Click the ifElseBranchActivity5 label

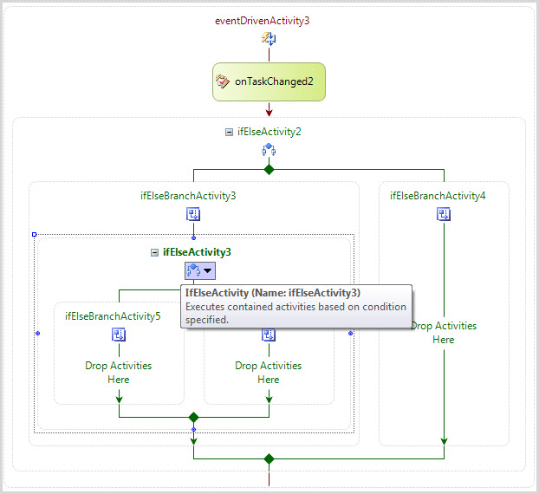coord(113,316)
